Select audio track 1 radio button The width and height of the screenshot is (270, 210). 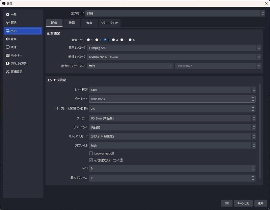click(x=88, y=40)
